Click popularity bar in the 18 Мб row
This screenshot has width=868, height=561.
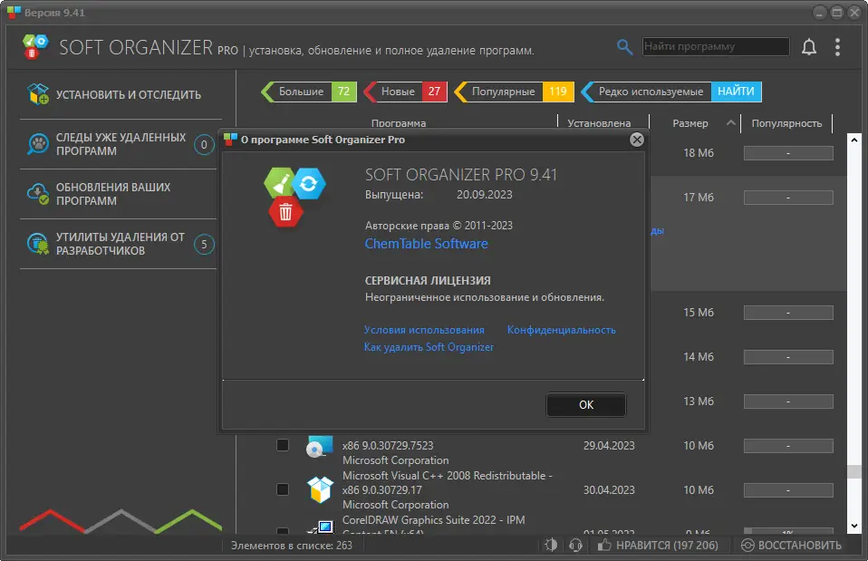(788, 153)
